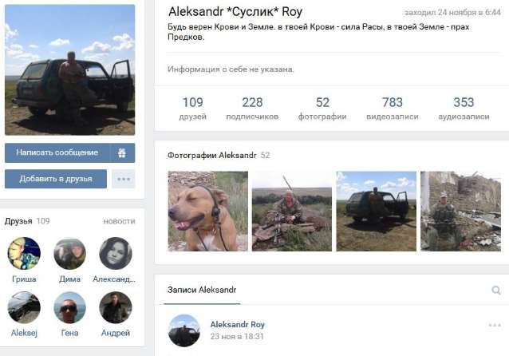The height and width of the screenshot is (356, 509).
Task: Open friend Гриша's avatar
Action: click(x=24, y=253)
